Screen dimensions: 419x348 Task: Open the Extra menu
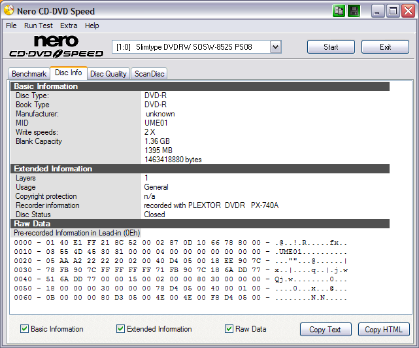(x=69, y=26)
